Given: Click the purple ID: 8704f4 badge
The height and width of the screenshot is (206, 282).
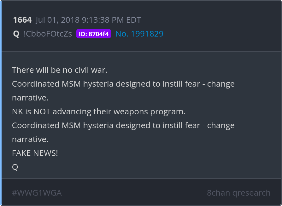Looking at the screenshot, I should (93, 34).
